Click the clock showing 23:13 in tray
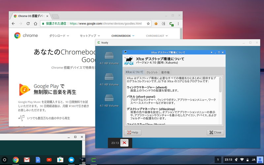Screen dimensions: 264x165 point(228,160)
